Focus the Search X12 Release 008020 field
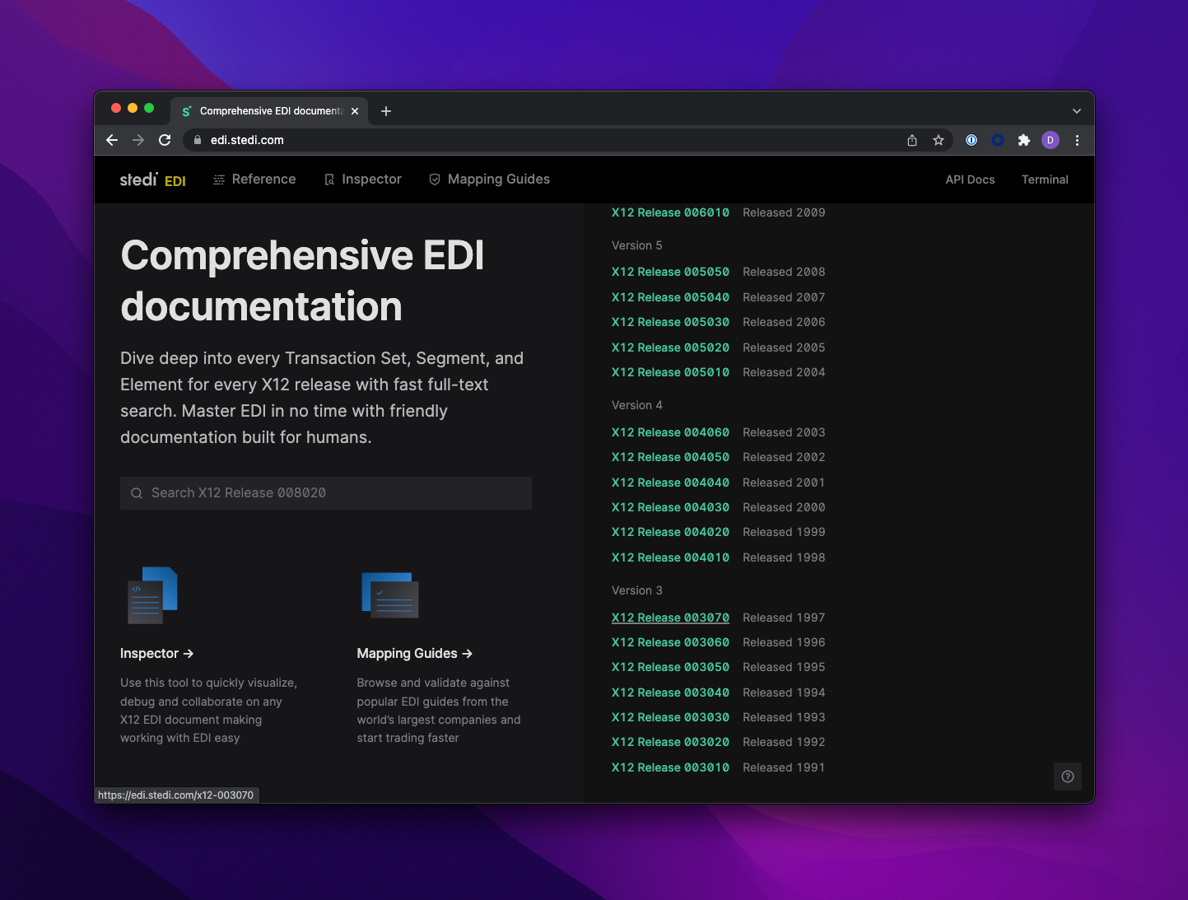This screenshot has width=1188, height=900. pos(326,493)
